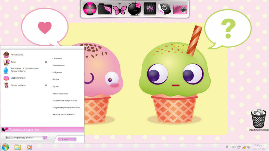
Task: Open Documentos
Action: coord(59,65)
